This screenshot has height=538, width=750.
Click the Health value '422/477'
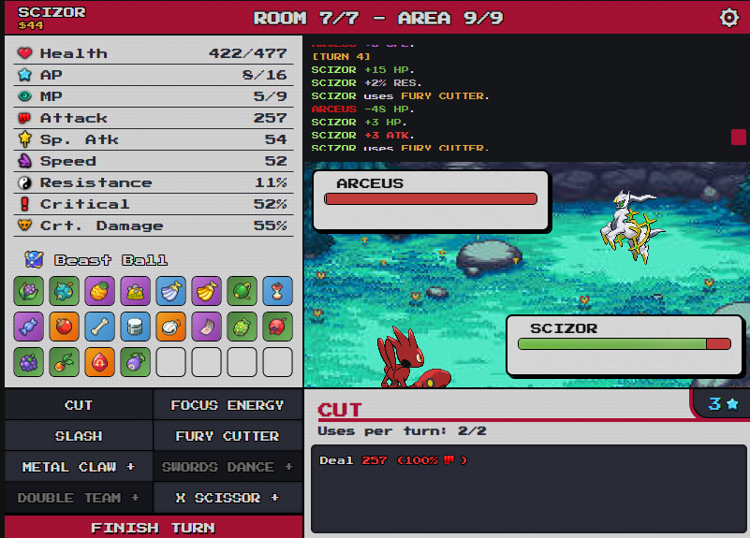[x=248, y=53]
